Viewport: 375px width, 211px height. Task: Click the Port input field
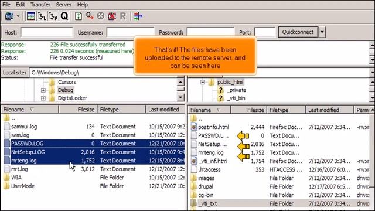point(265,32)
